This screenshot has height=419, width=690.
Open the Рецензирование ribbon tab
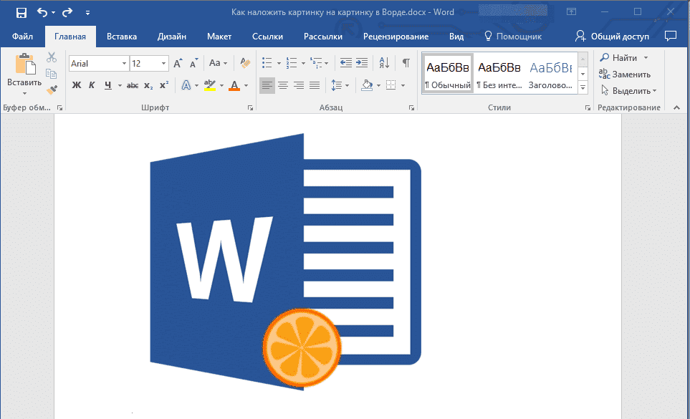click(396, 36)
